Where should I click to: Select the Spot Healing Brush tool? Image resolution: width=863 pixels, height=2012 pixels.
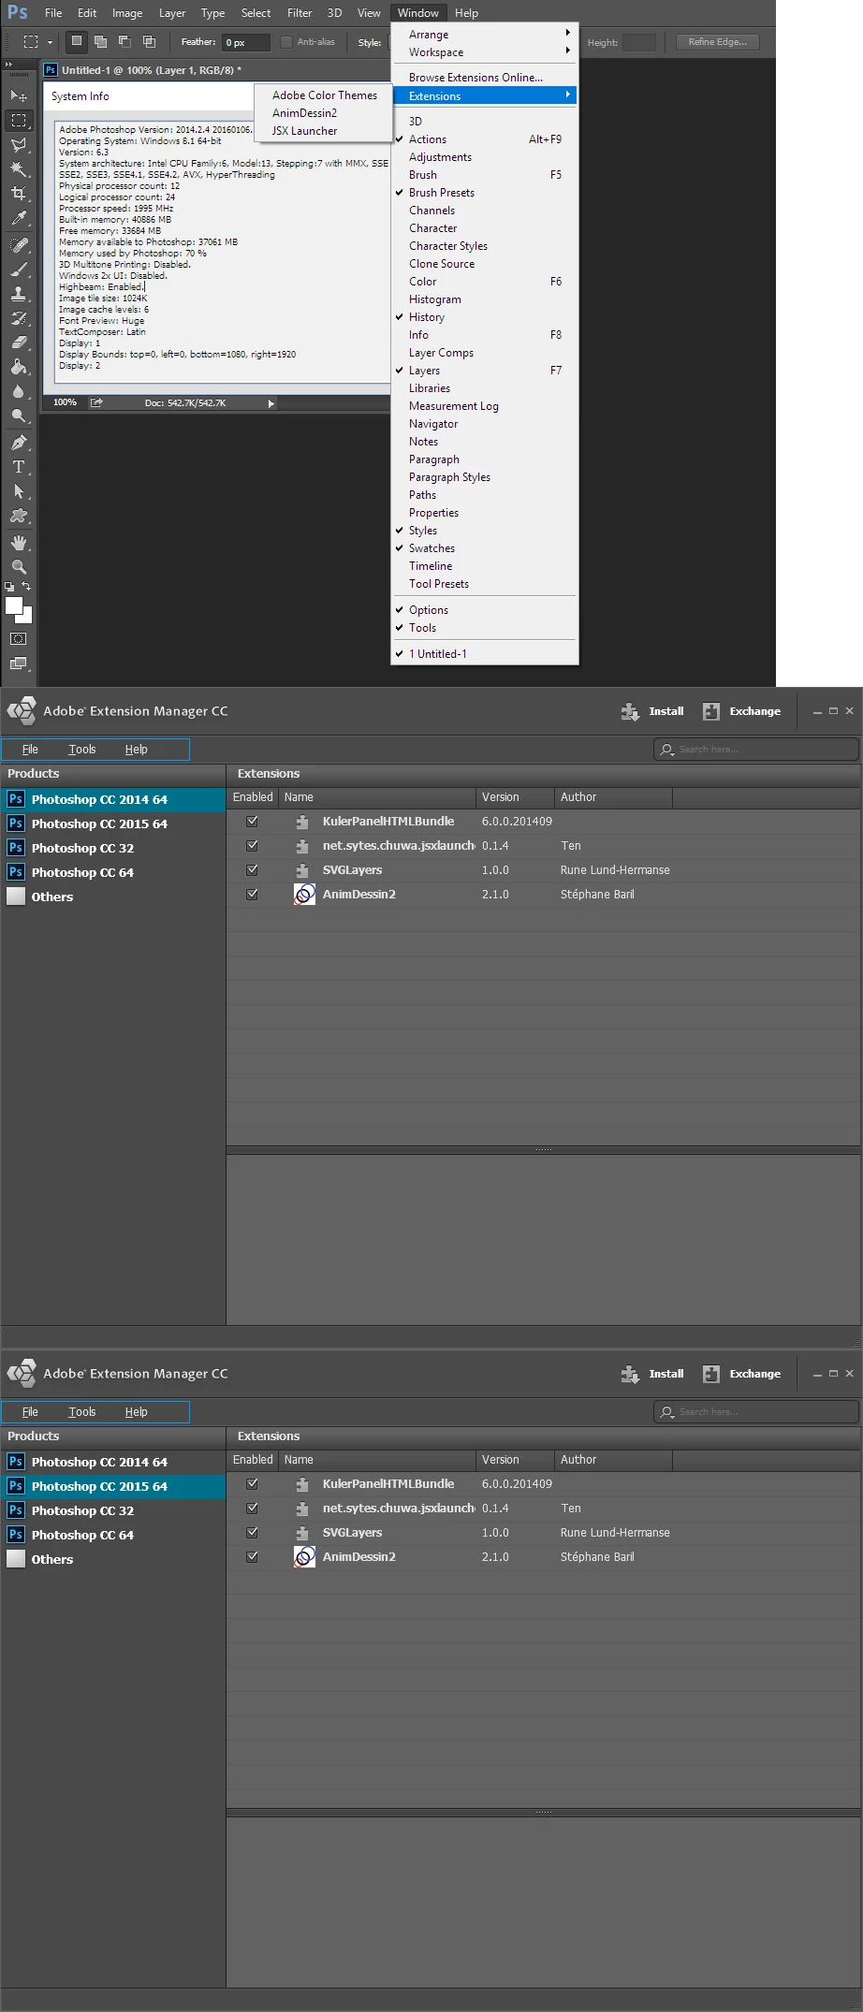[19, 245]
